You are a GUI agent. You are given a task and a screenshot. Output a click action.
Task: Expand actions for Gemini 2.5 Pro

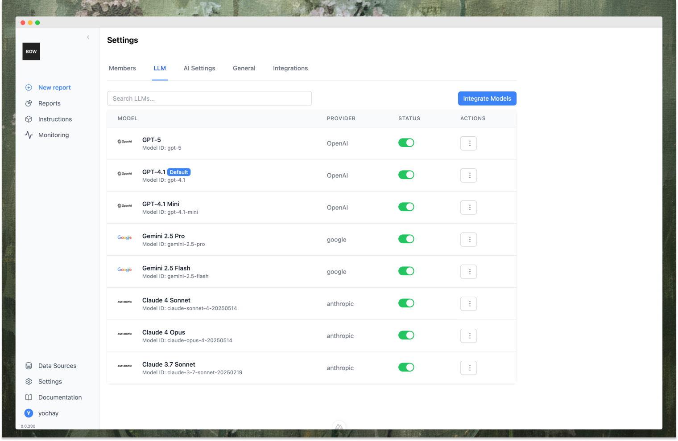[469, 240]
